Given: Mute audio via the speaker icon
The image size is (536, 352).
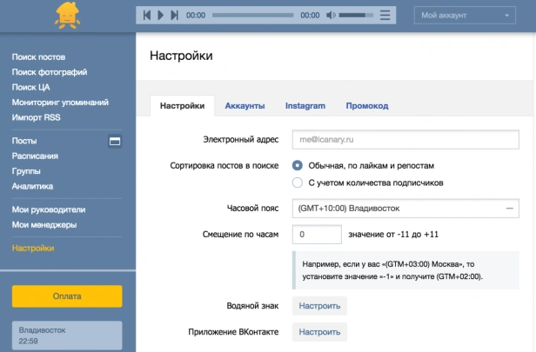Looking at the screenshot, I should [x=331, y=15].
